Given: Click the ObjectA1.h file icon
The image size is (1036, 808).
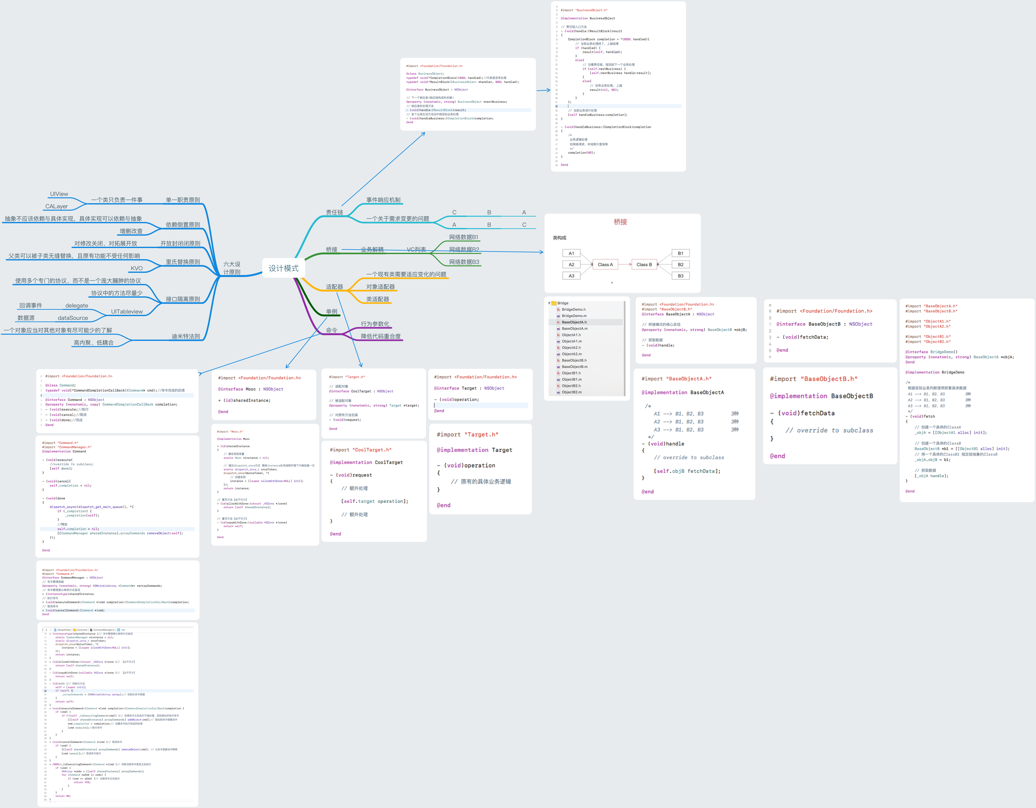Looking at the screenshot, I should 558,335.
